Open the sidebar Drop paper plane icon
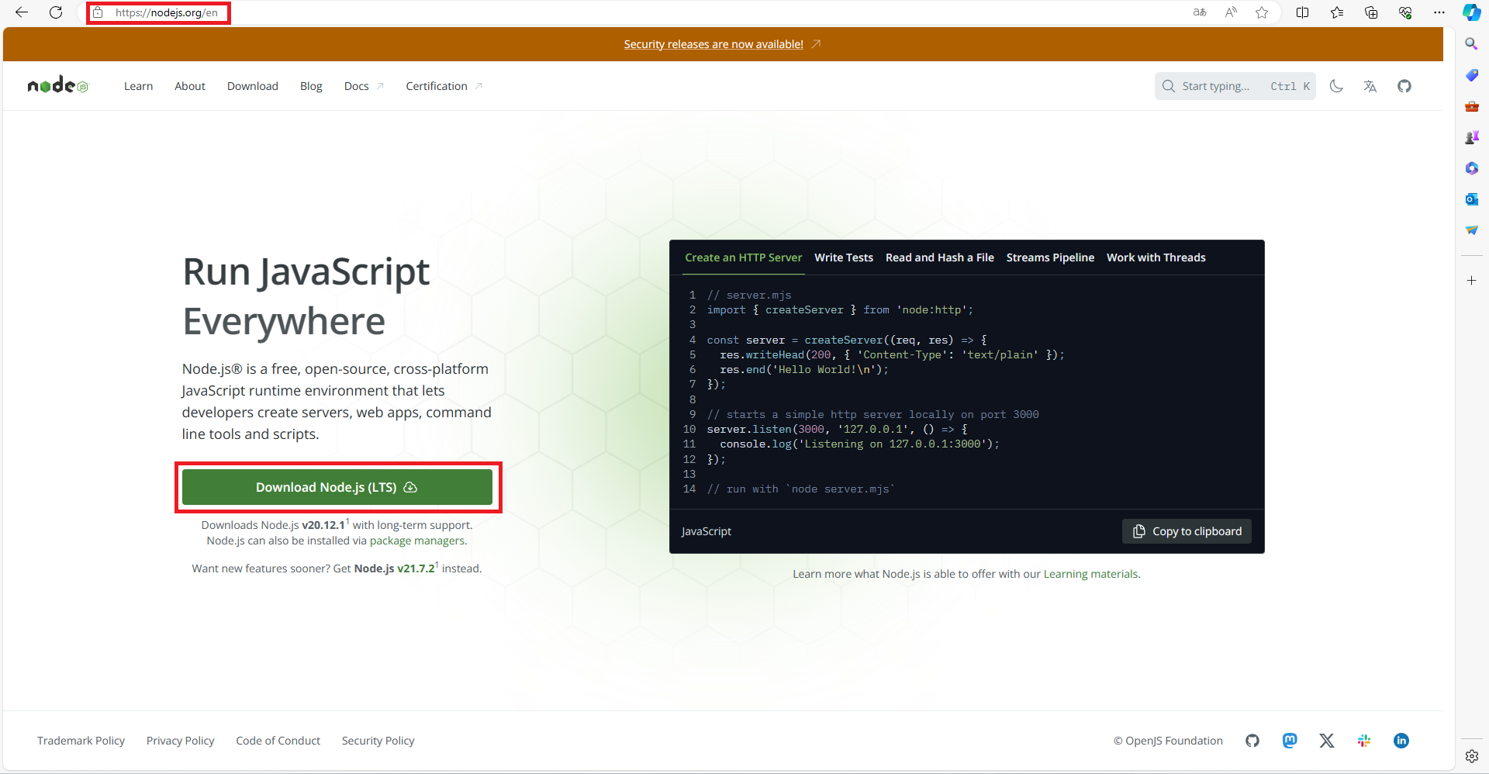The width and height of the screenshot is (1489, 774). pyautogui.click(x=1471, y=230)
